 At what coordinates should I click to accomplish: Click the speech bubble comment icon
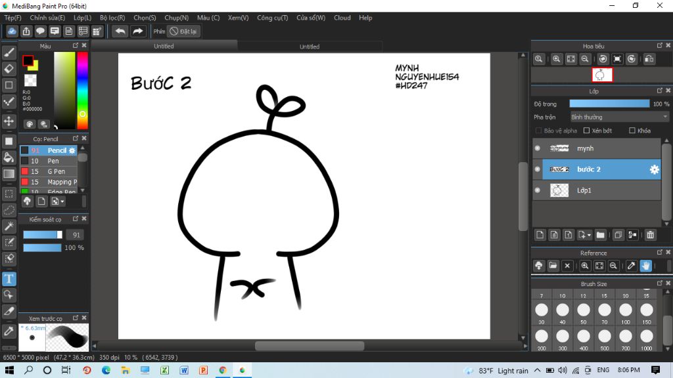[x=40, y=31]
